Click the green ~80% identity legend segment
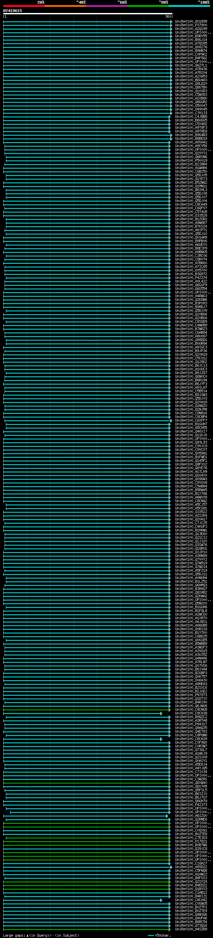 (148, 6)
